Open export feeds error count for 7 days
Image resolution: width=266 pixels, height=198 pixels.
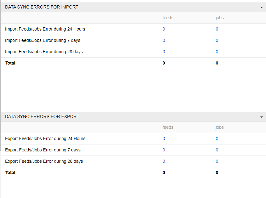click(164, 150)
